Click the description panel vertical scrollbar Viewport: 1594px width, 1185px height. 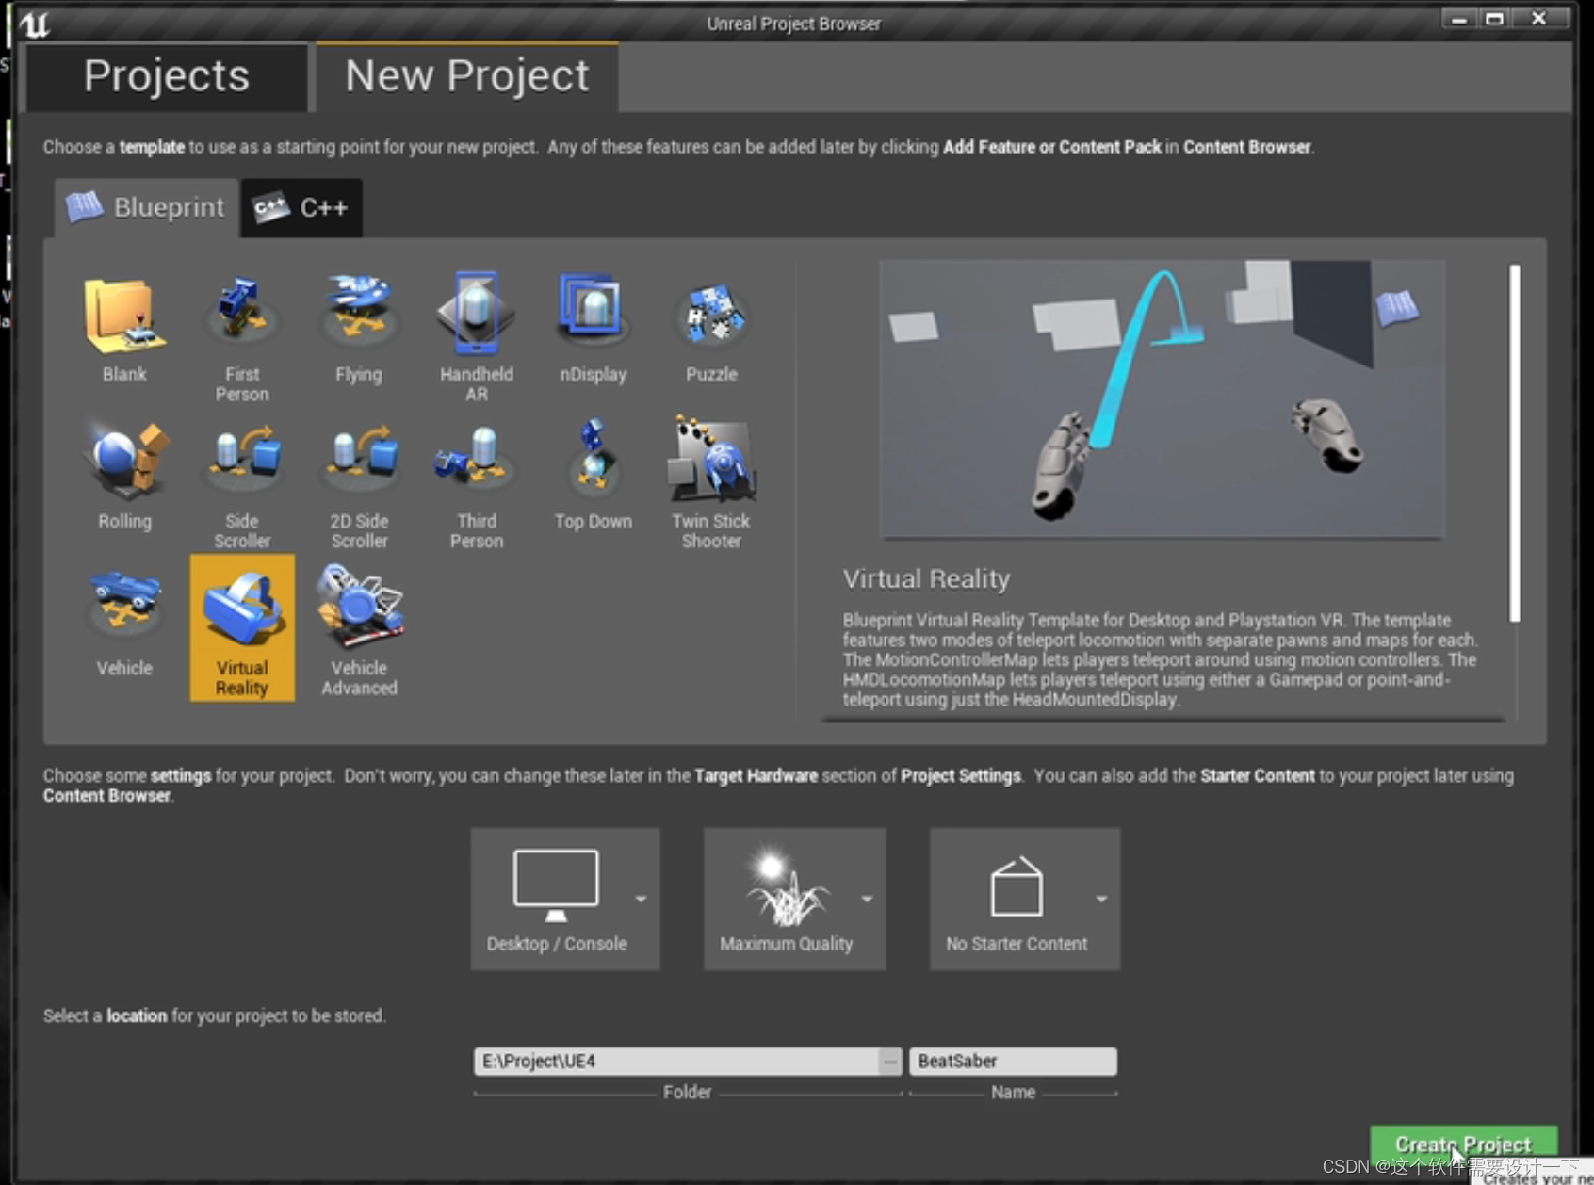coord(1515,443)
